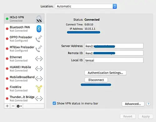The image size is (156, 122).
Task: Open the gear action menu
Action: [x=19, y=106]
